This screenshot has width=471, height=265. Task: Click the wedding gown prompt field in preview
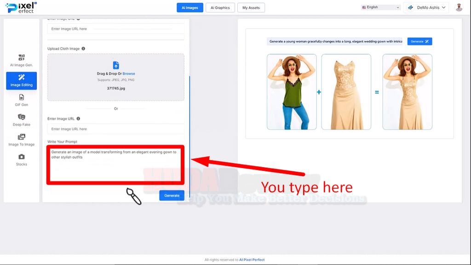click(x=335, y=41)
